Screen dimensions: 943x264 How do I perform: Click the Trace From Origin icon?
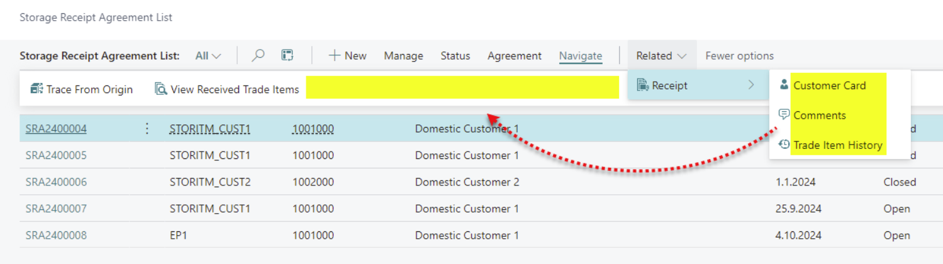tap(36, 89)
